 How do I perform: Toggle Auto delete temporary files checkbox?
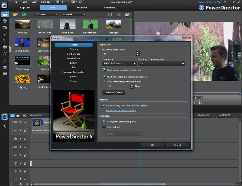point(104,81)
